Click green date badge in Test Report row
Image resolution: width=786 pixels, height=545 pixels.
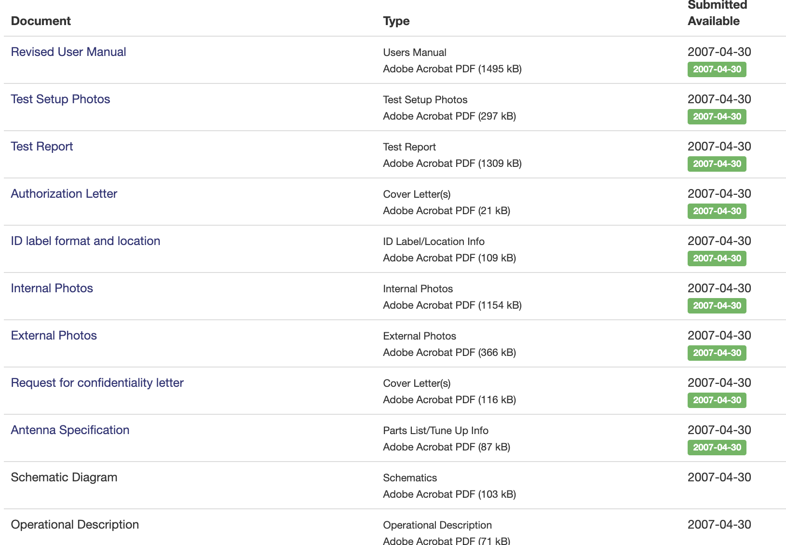[717, 164]
